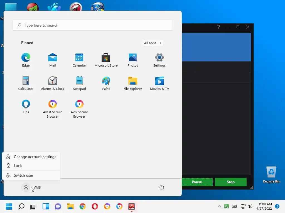The height and width of the screenshot is (213, 285).
Task: Open the Chat taskbar icon
Action: [x=58, y=206]
